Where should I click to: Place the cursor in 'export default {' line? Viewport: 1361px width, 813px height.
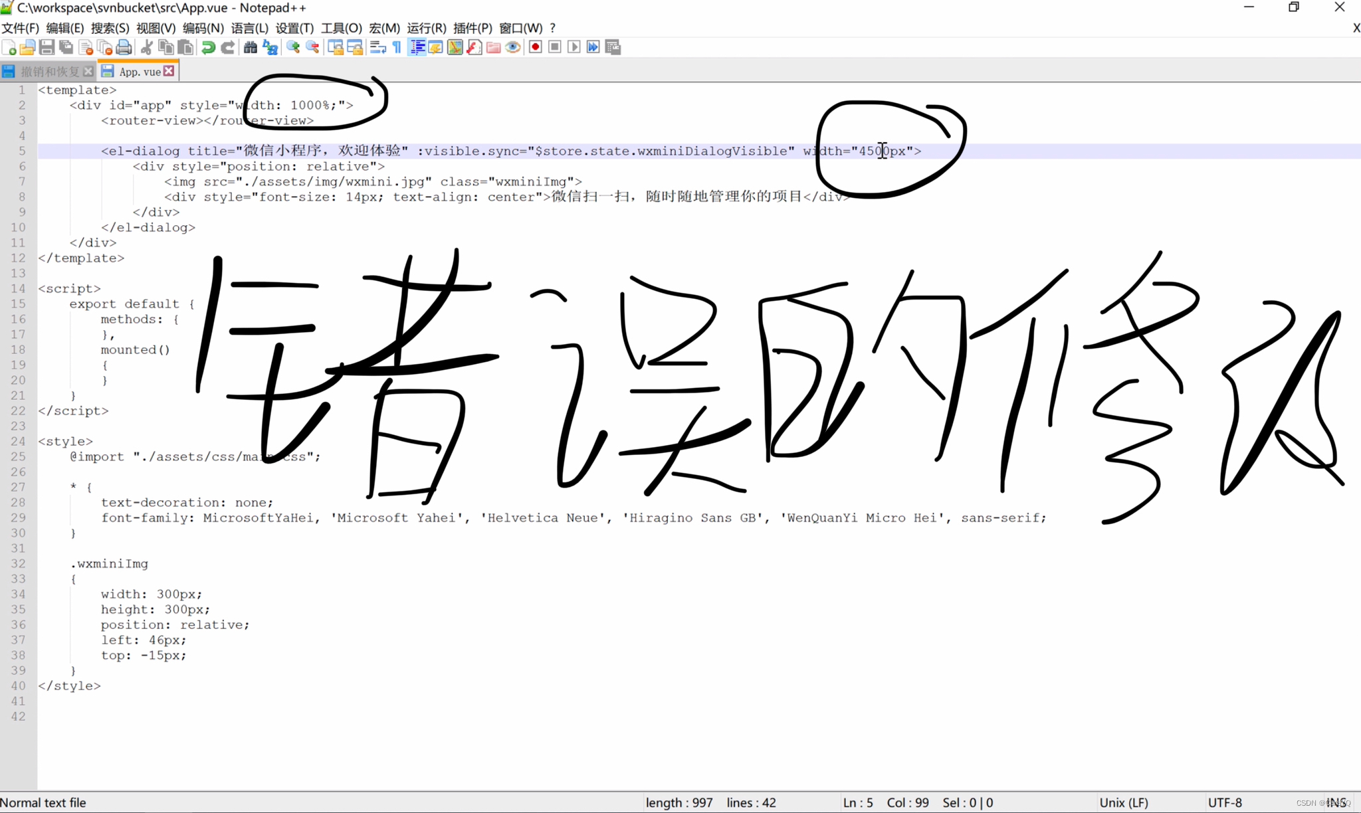[x=132, y=304]
